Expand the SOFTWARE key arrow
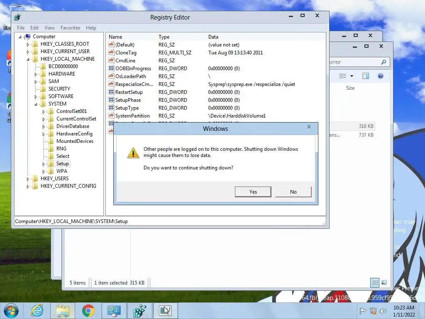The width and height of the screenshot is (425, 319). click(x=36, y=96)
